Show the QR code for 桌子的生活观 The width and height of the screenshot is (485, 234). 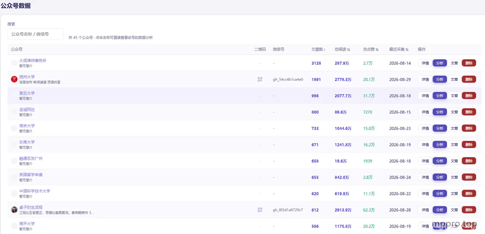260,210
